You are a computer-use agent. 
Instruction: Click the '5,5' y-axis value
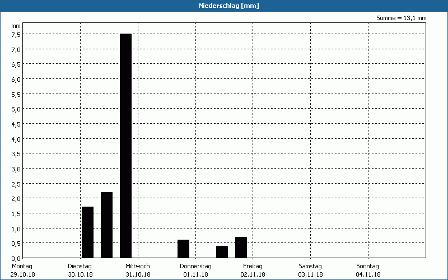coord(16,95)
